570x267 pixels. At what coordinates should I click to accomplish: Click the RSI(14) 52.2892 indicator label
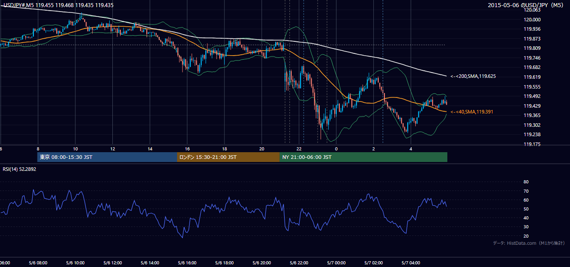click(20, 169)
